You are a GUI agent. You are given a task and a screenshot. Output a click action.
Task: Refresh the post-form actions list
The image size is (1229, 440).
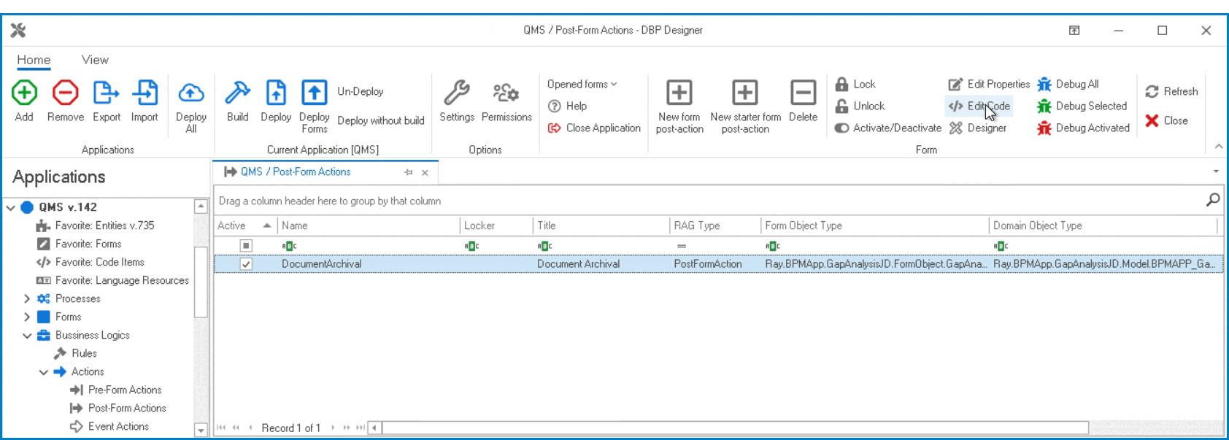coord(1171,91)
